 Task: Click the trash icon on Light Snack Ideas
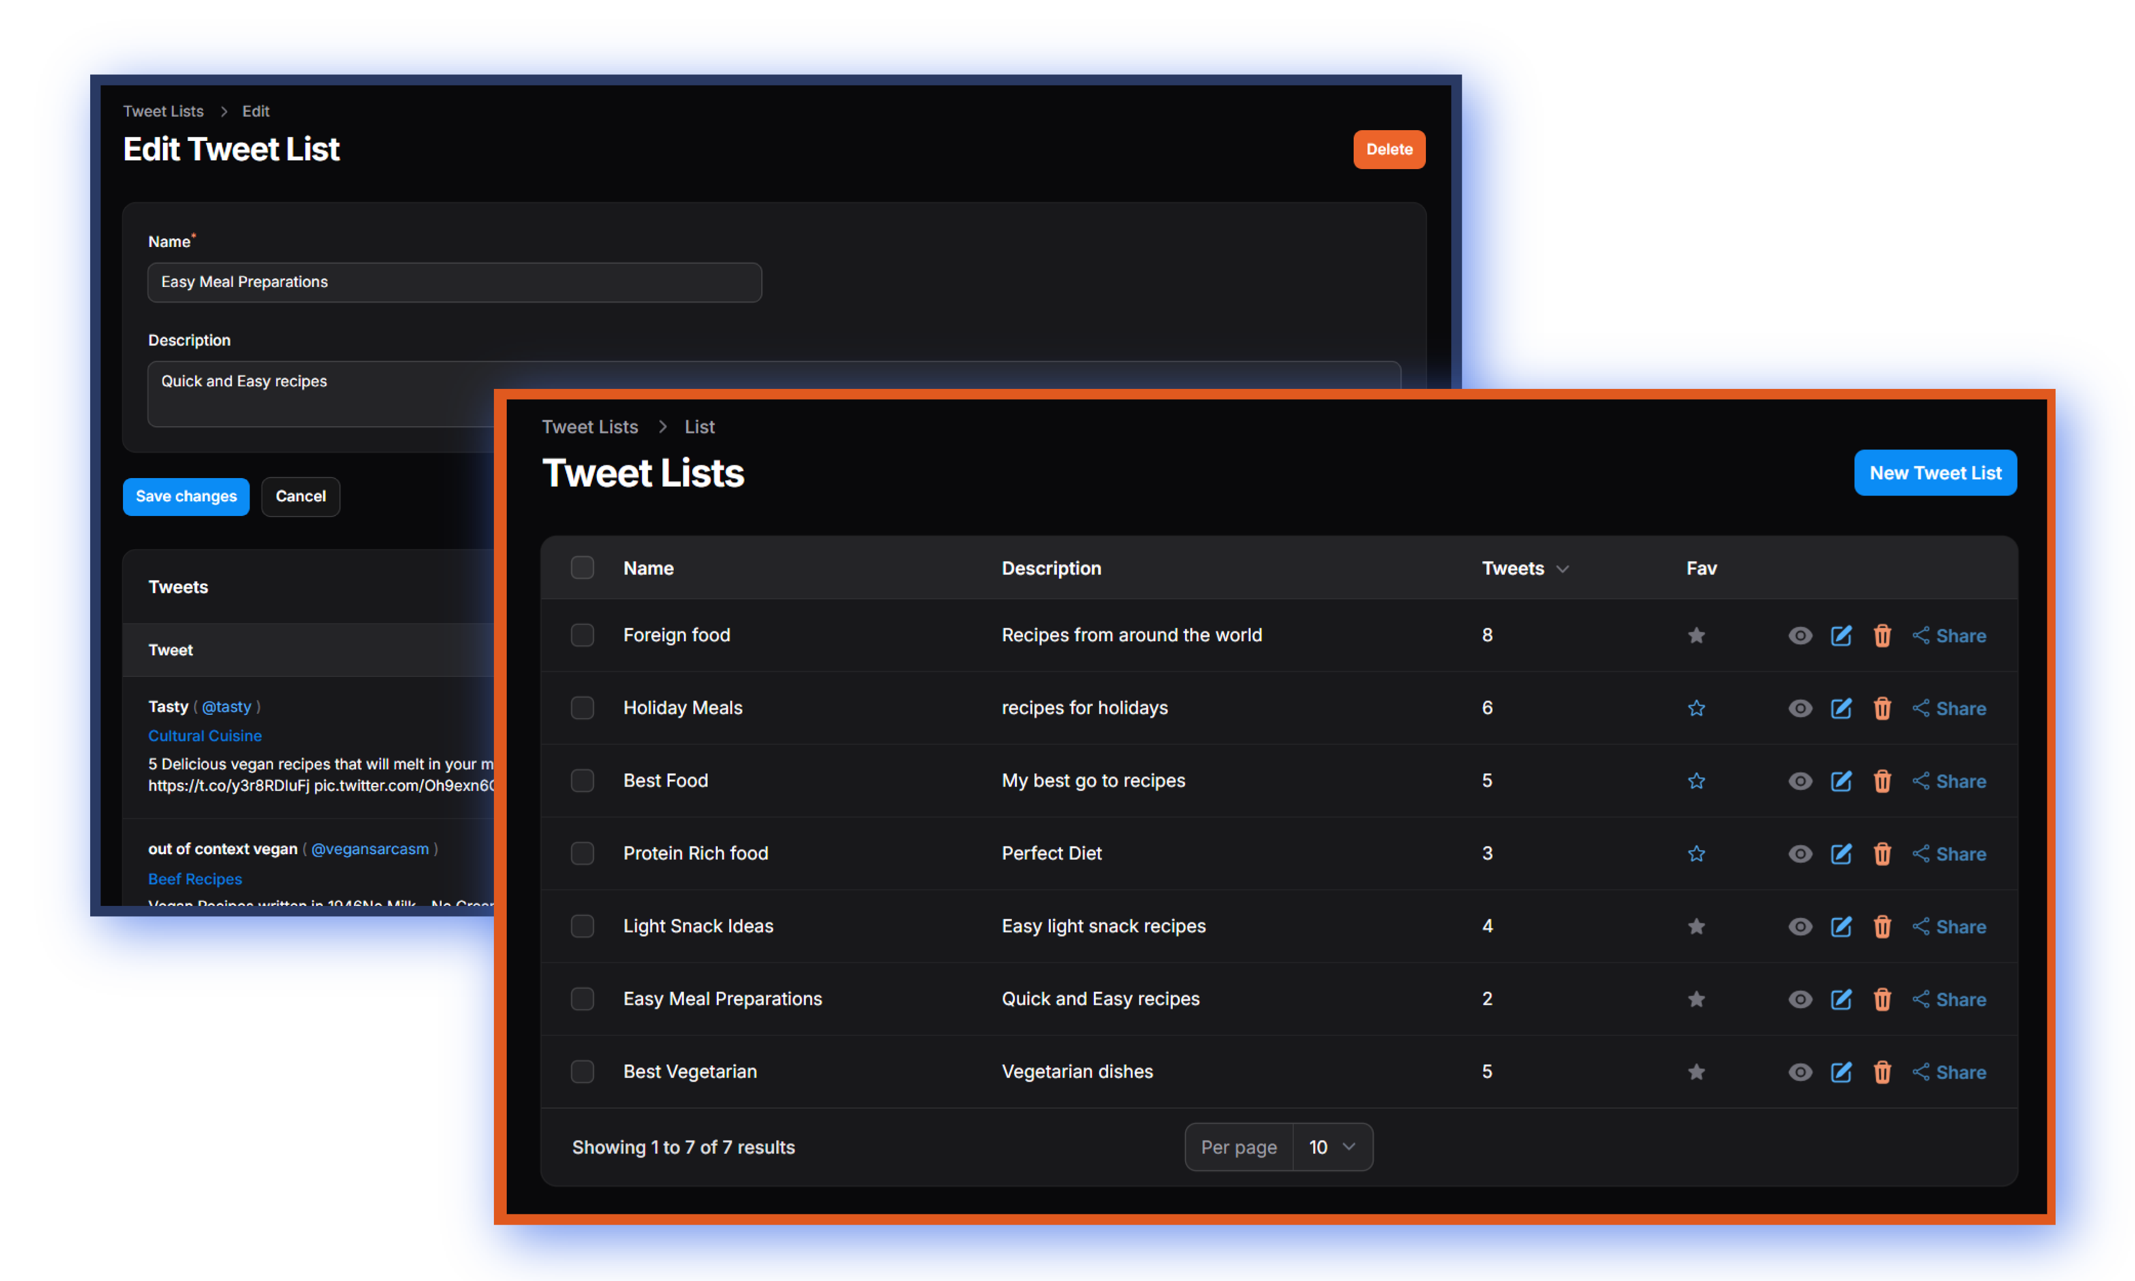(x=1882, y=926)
